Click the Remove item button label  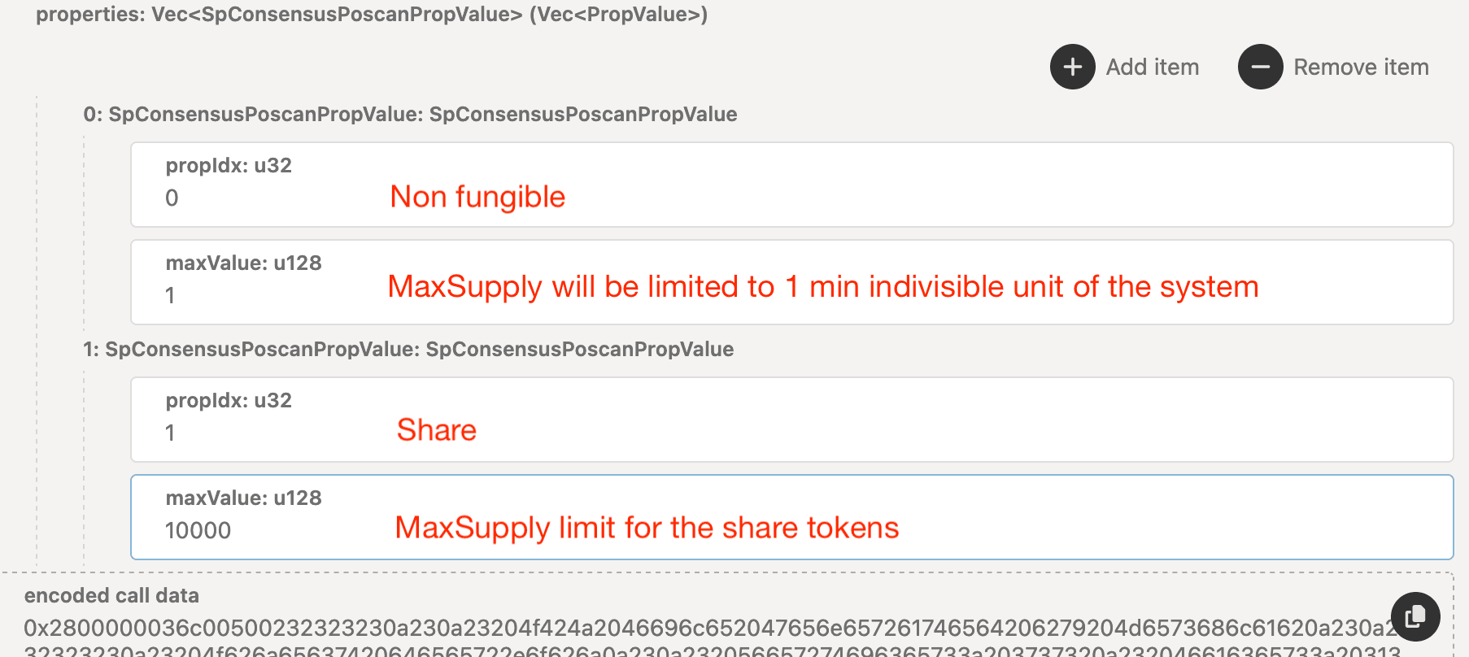coord(1361,67)
